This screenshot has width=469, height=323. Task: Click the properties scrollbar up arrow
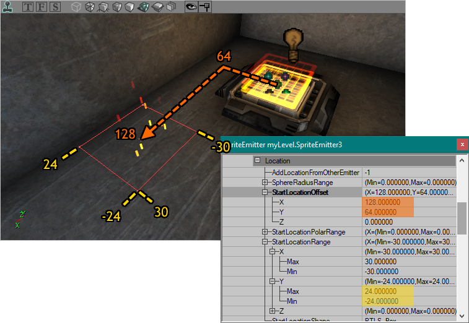point(462,160)
